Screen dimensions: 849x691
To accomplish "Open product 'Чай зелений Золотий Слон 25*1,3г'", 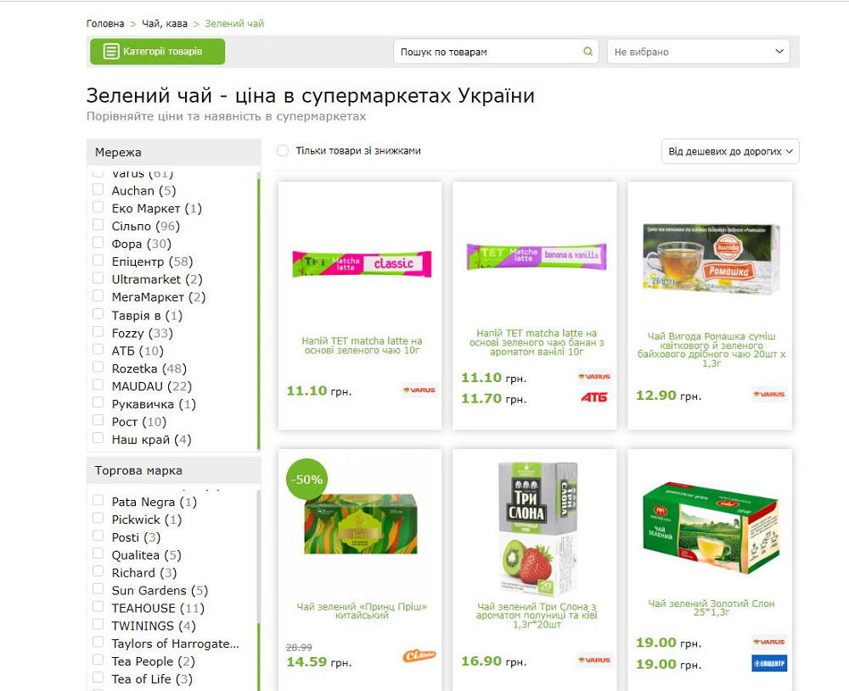I will coord(711,608).
